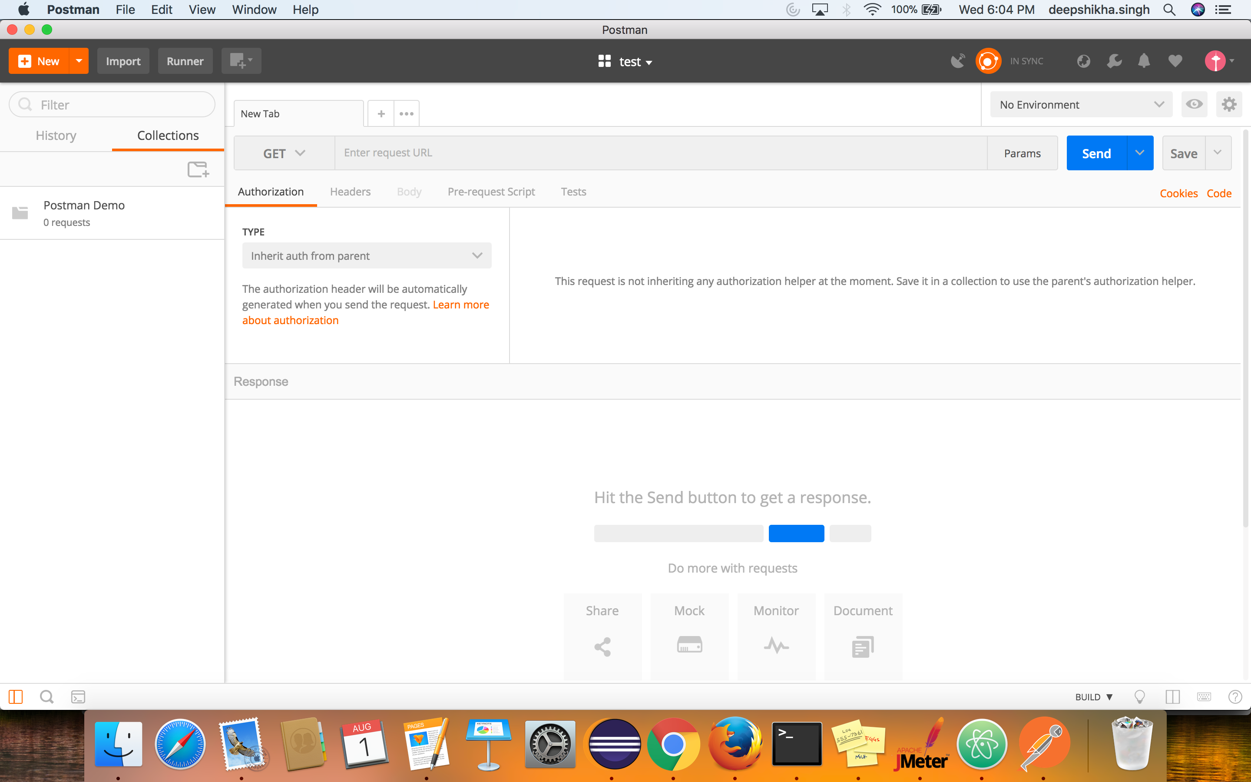
Task: Switch to the Tests tab
Action: click(x=573, y=191)
